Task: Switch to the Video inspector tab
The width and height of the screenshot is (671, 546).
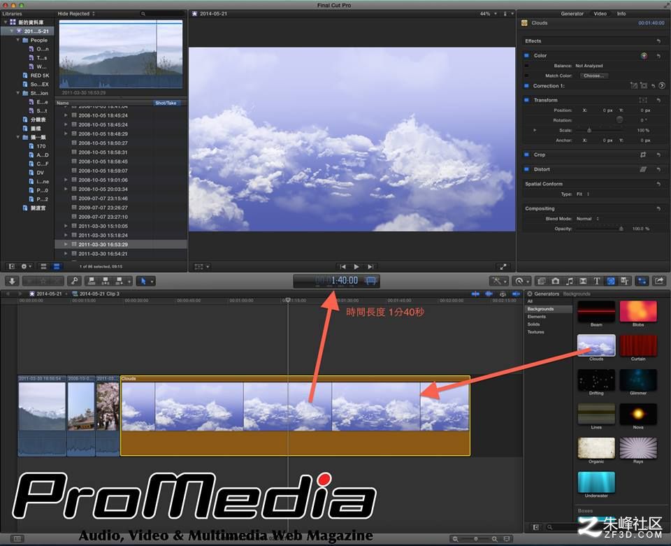Action: [x=600, y=14]
